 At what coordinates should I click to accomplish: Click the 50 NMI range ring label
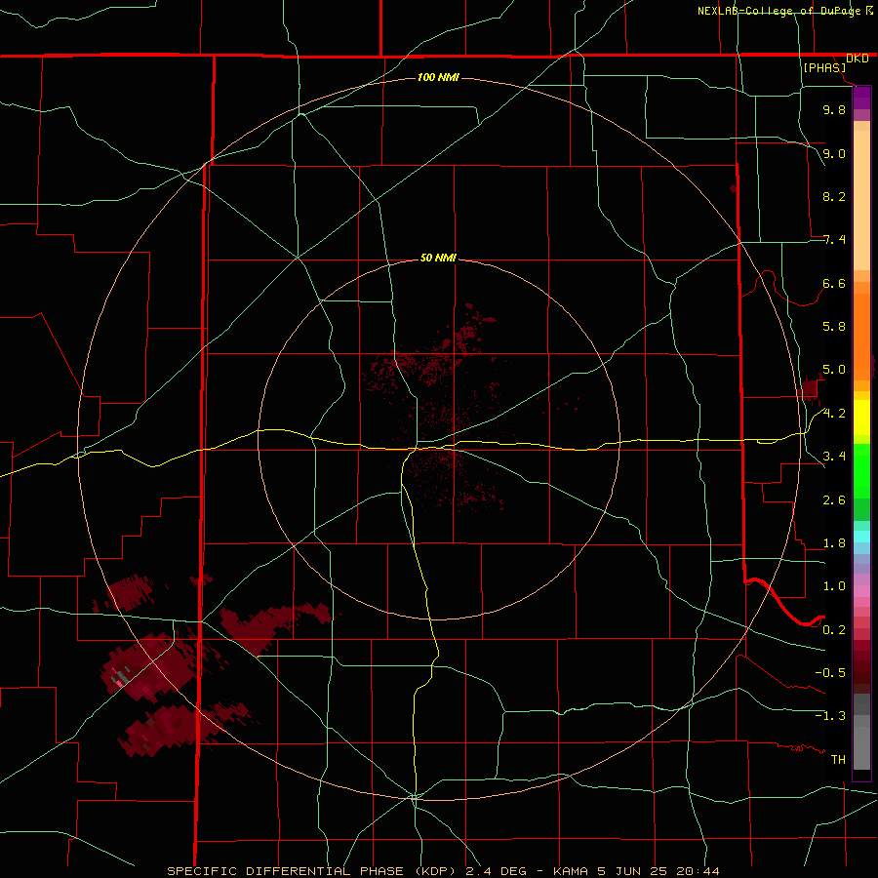coord(438,258)
